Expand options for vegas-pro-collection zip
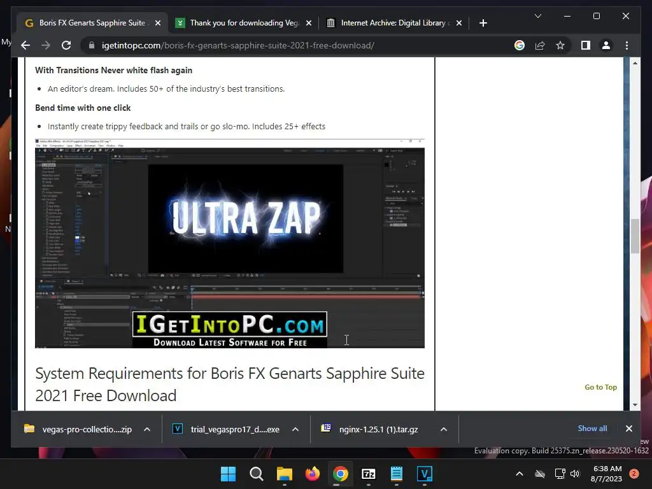 pos(147,429)
